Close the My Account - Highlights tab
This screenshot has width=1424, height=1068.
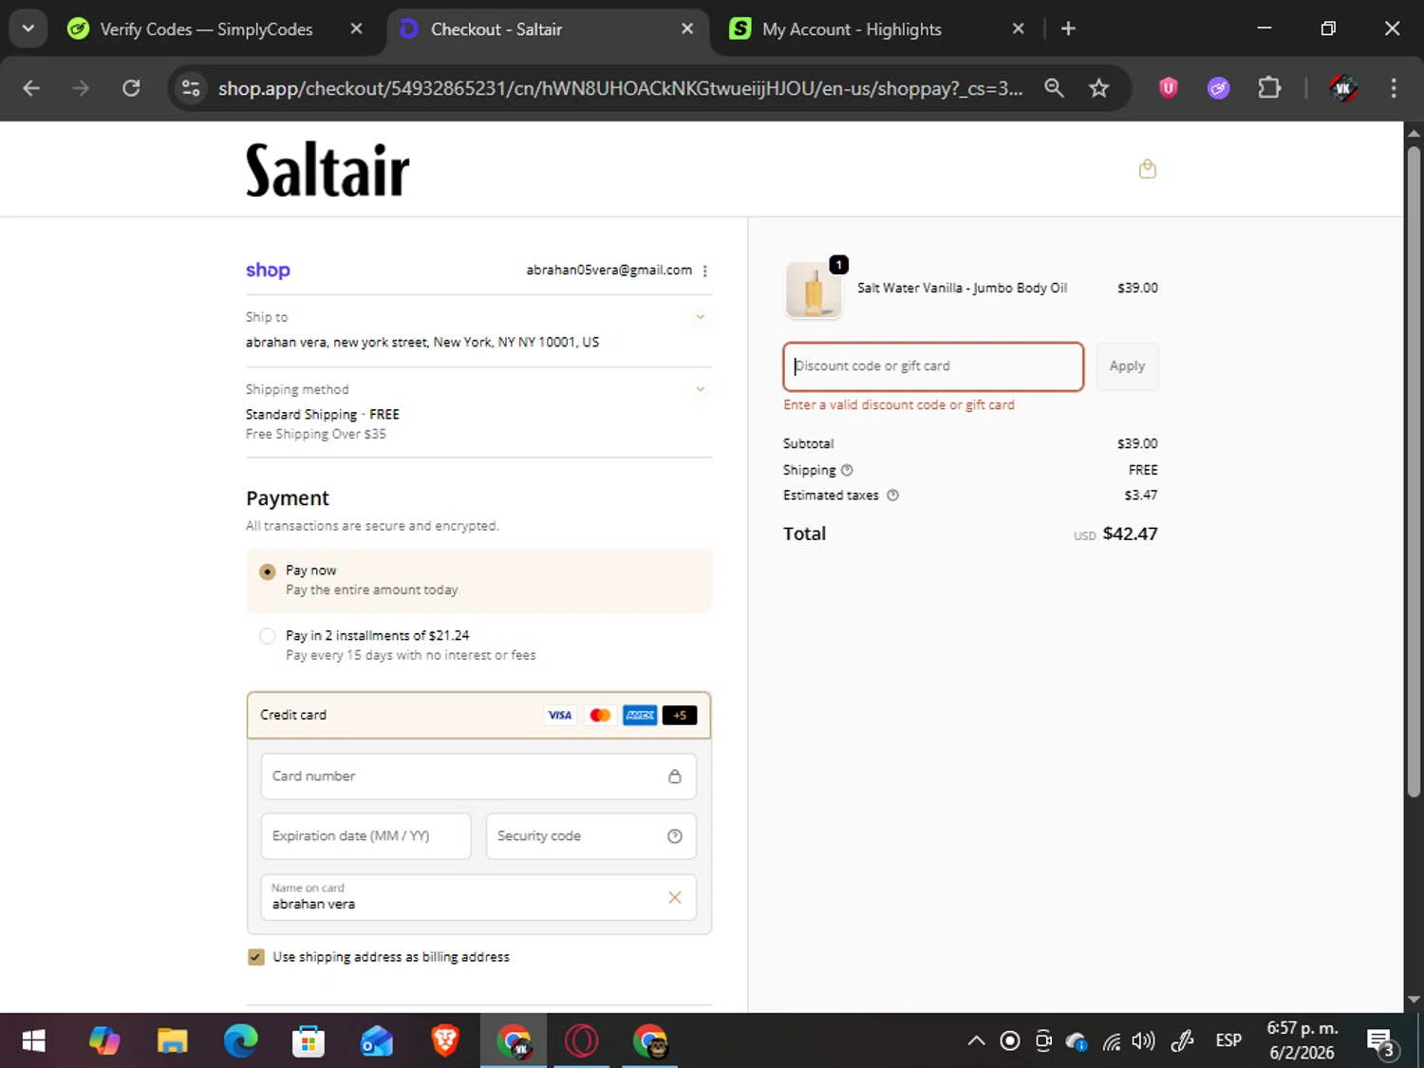[x=1019, y=29]
